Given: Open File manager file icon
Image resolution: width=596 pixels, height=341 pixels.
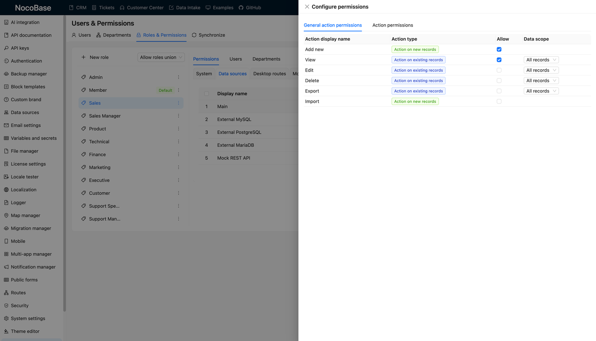Looking at the screenshot, I should pos(6,151).
